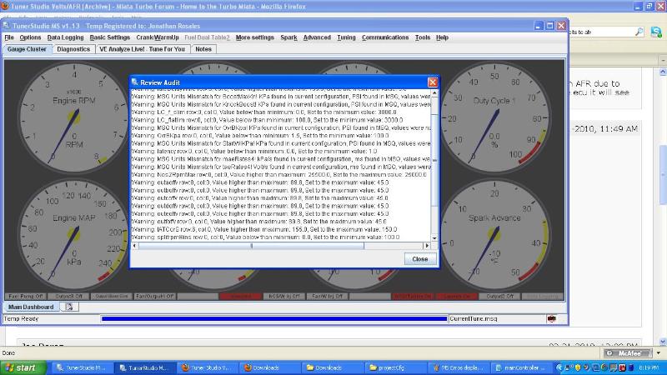Click the status icon beside CurrentTune.msq
Screen dimensions: 667x375
(551, 318)
